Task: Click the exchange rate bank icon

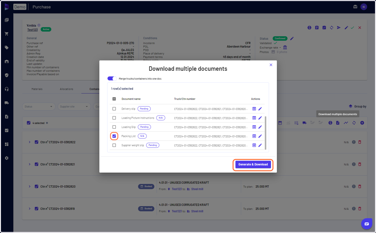Action: pos(285,47)
